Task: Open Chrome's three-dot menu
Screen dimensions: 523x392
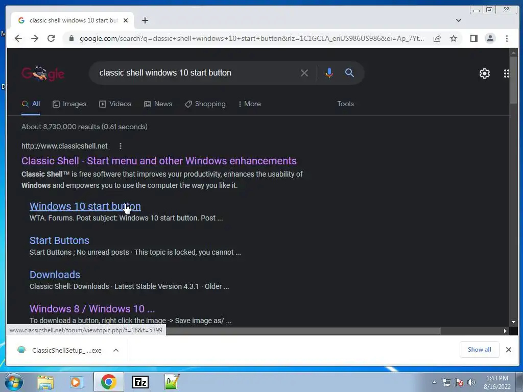Action: tap(507, 38)
